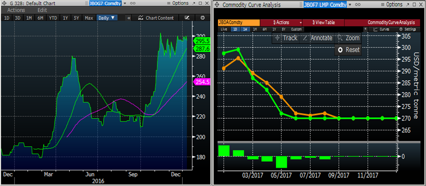
Task: Open Options menu of Default Chart window
Action: [178, 3]
